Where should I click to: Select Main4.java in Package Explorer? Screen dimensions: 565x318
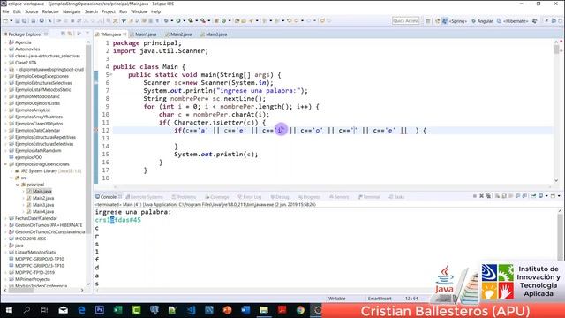click(41, 212)
